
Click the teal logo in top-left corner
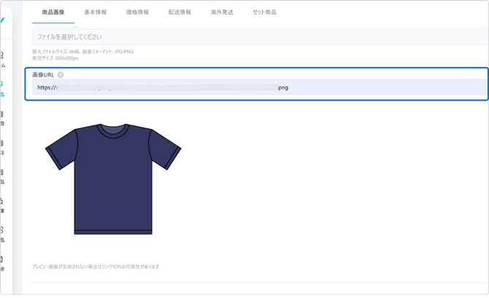[x=2, y=20]
